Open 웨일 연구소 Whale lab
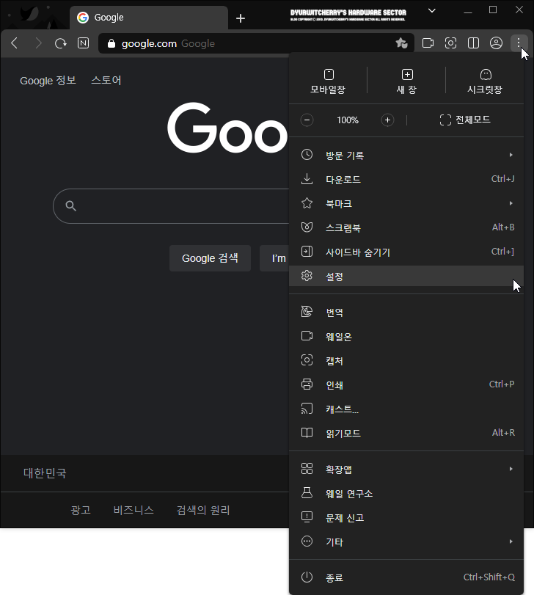This screenshot has width=534, height=595. tap(406, 494)
